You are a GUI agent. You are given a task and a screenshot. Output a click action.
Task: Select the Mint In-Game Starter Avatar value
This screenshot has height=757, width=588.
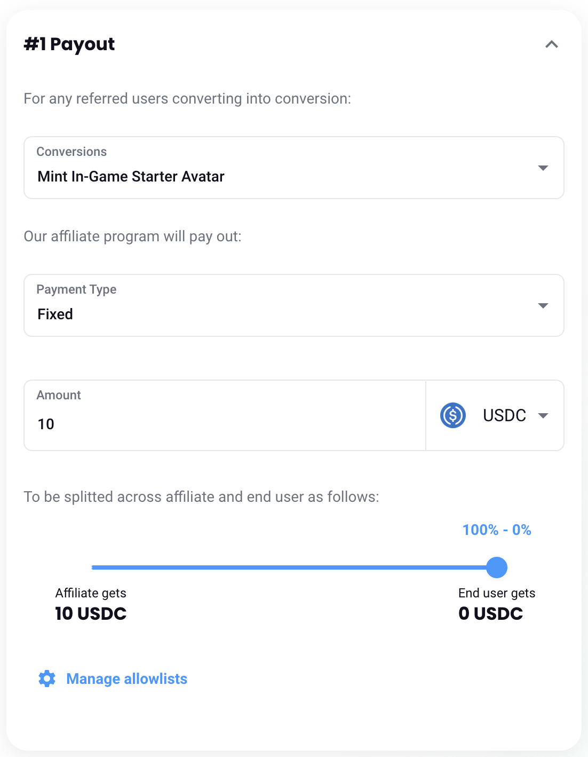[131, 177]
